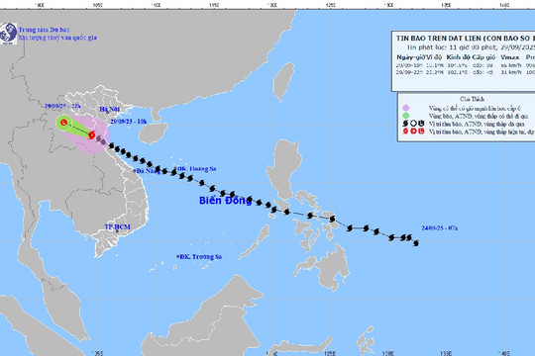535x356 pixels.
Task: Click the 'Chú Thích' legend heading
Action: [x=472, y=99]
